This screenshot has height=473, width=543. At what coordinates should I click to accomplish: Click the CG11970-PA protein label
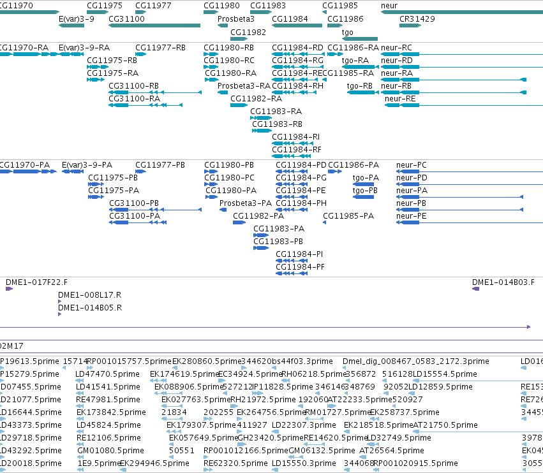(25, 165)
